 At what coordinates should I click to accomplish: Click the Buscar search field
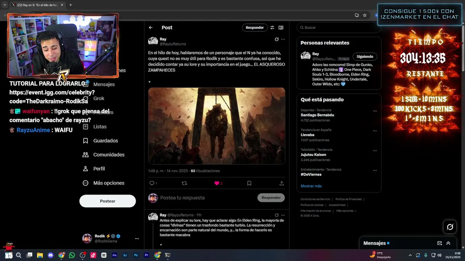(x=339, y=28)
